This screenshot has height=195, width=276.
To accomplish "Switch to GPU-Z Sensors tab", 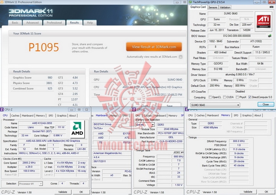I will [x=213, y=7].
